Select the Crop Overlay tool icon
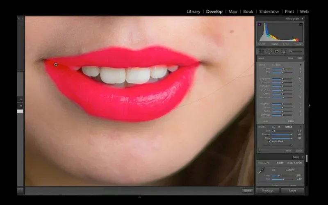328x205 pixels. 261,51
